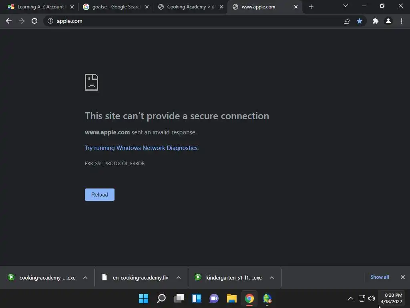Viewport: 410px width, 308px height.
Task: Open the clock and date 8:28 PM
Action: [392, 298]
